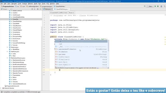The image size is (166, 93).
Task: Open ClasseFileWriter in the project tree
Action: 17,21
